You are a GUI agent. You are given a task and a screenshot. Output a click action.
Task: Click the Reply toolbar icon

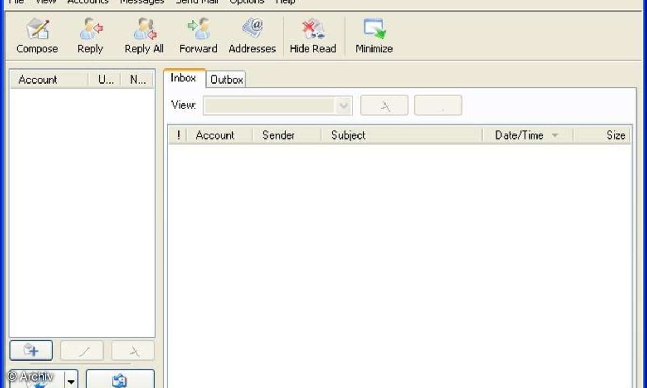pos(90,30)
